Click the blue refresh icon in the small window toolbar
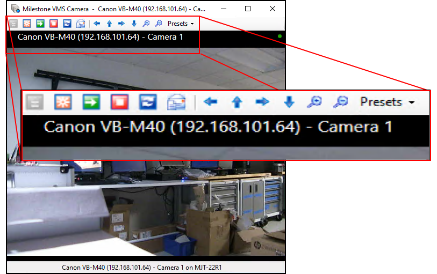437x274 pixels. coord(67,24)
